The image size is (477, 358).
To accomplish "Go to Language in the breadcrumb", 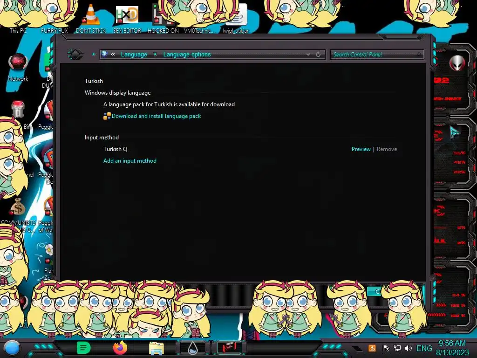I will [x=134, y=54].
